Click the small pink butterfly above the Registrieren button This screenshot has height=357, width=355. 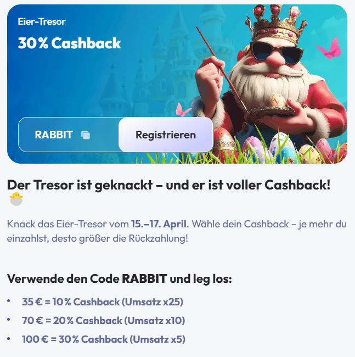[182, 109]
